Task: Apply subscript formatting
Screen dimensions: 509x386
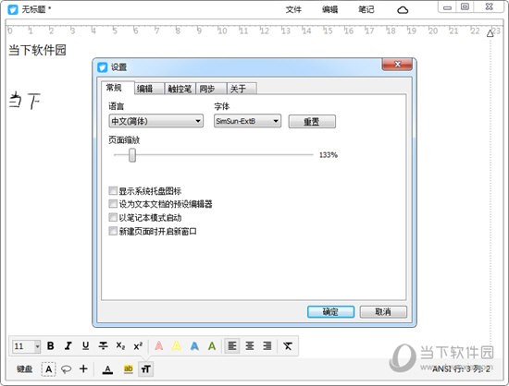Action: (x=120, y=346)
